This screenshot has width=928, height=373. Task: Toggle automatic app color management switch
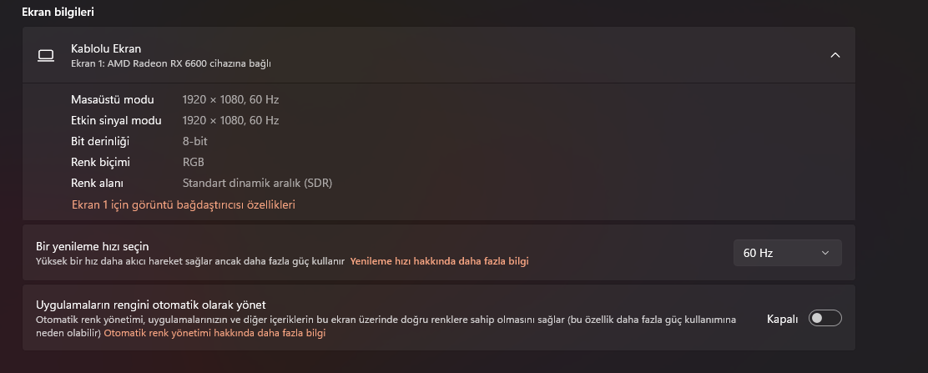[x=825, y=318]
